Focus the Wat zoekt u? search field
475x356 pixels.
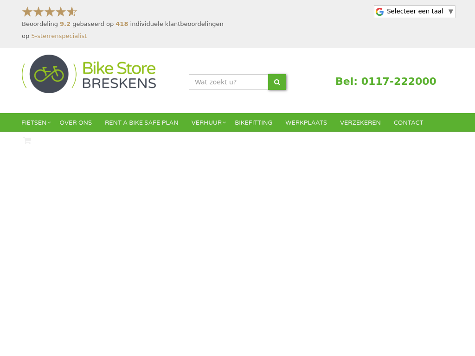point(228,82)
